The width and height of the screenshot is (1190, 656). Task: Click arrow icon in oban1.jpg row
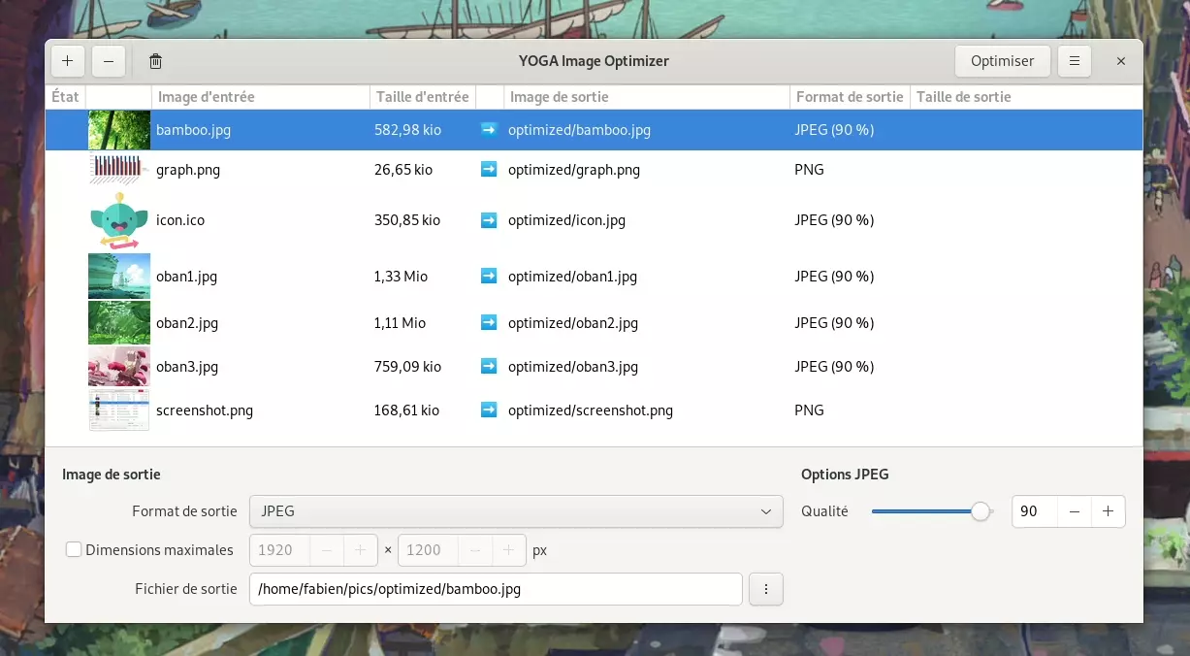489,277
